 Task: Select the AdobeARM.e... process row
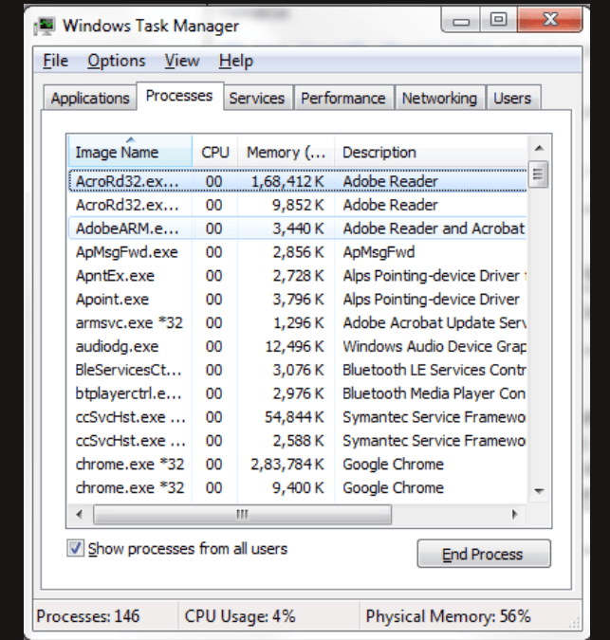click(x=298, y=229)
